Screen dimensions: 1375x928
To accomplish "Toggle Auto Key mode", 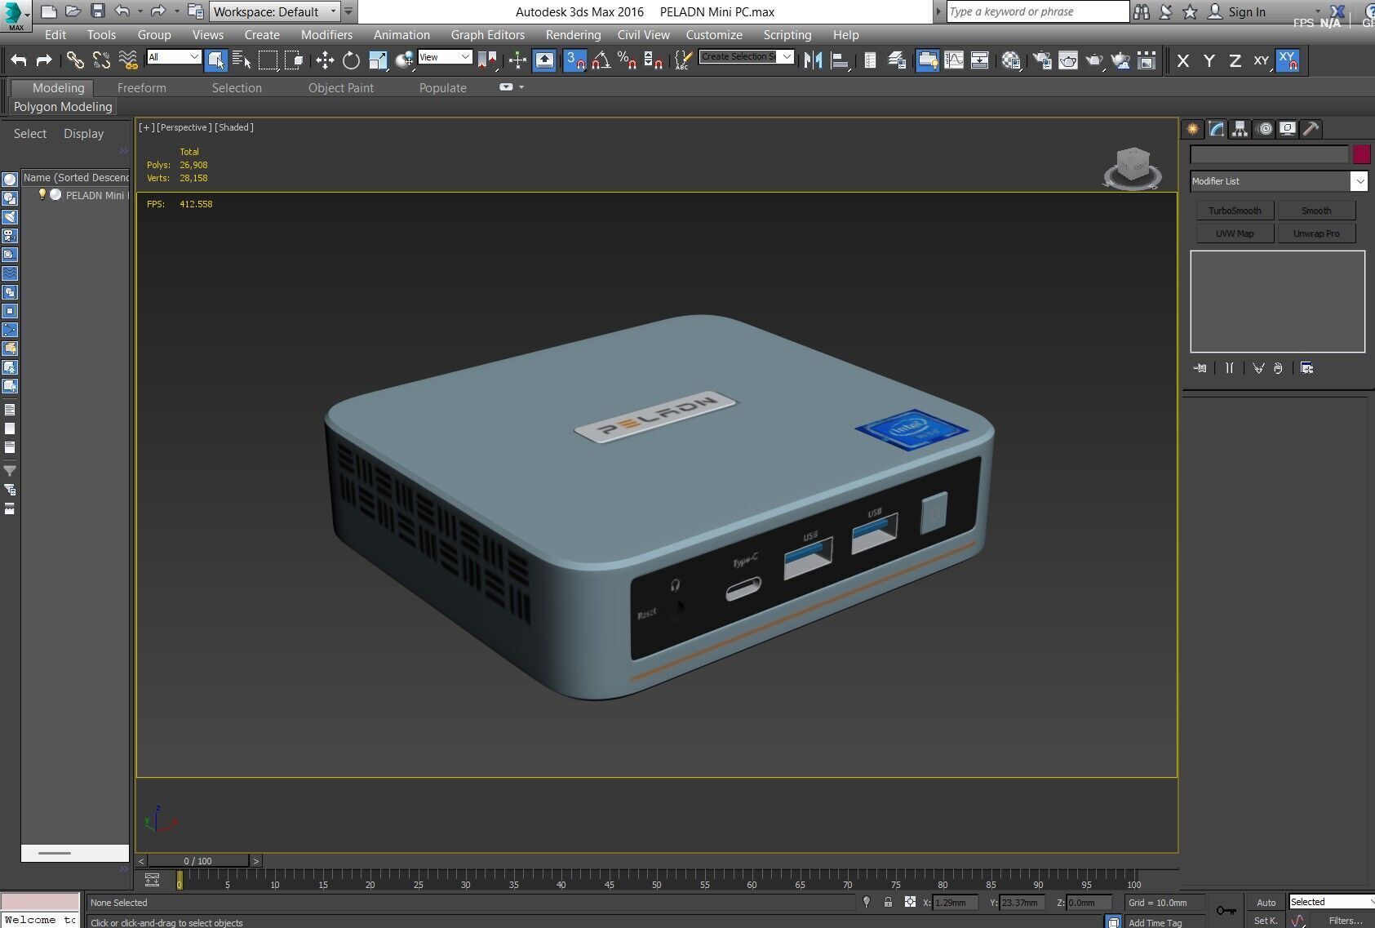I will [1266, 902].
